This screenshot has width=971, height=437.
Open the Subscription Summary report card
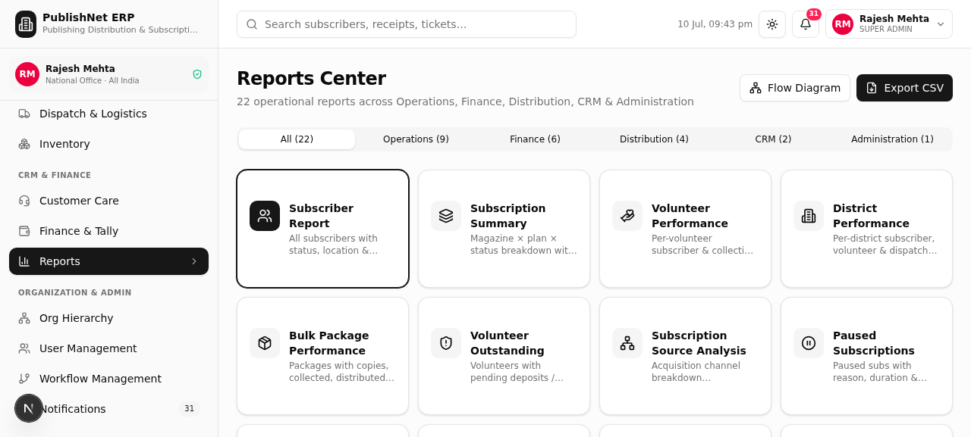point(504,229)
